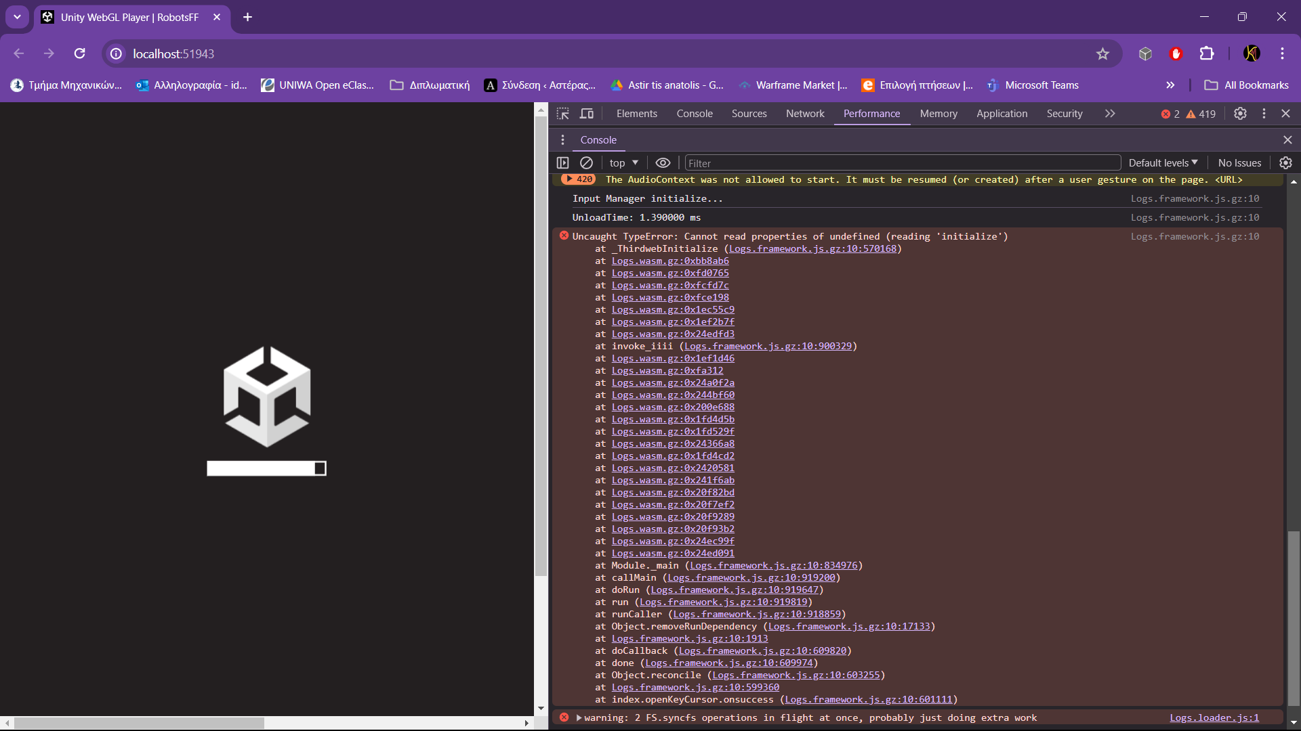1301x731 pixels.
Task: Open the Sources tab
Action: coord(749,114)
